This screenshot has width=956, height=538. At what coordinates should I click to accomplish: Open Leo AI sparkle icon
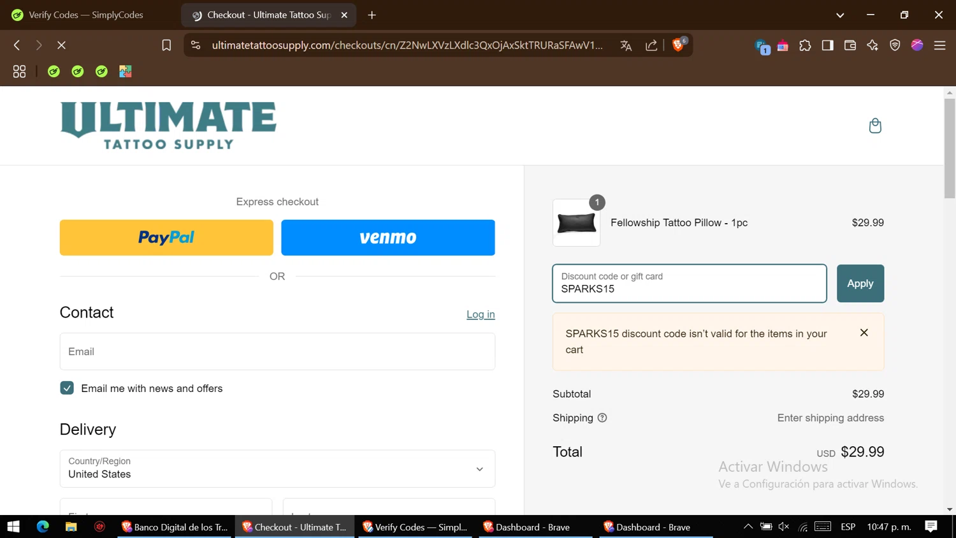pyautogui.click(x=873, y=45)
